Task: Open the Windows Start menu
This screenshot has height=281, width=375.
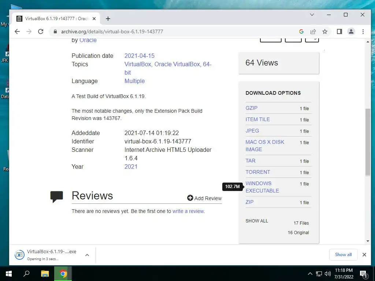Action: click(x=9, y=274)
